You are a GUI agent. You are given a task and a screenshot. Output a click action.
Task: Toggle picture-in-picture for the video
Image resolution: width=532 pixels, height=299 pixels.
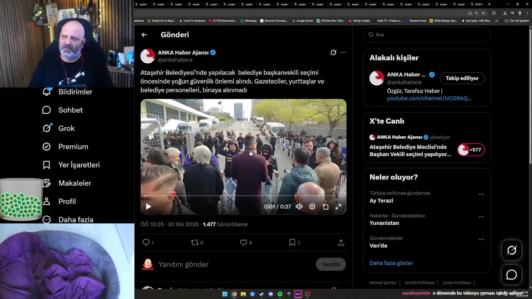(x=325, y=206)
